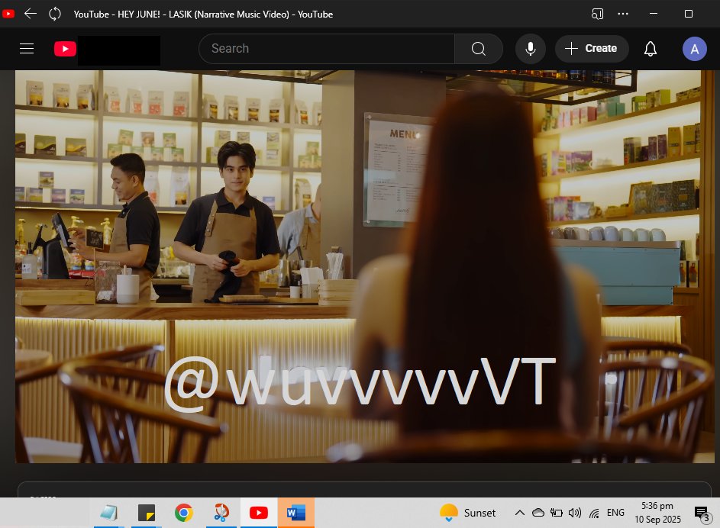Open Sticky Notes from the taskbar
This screenshot has width=720, height=528.
147,513
